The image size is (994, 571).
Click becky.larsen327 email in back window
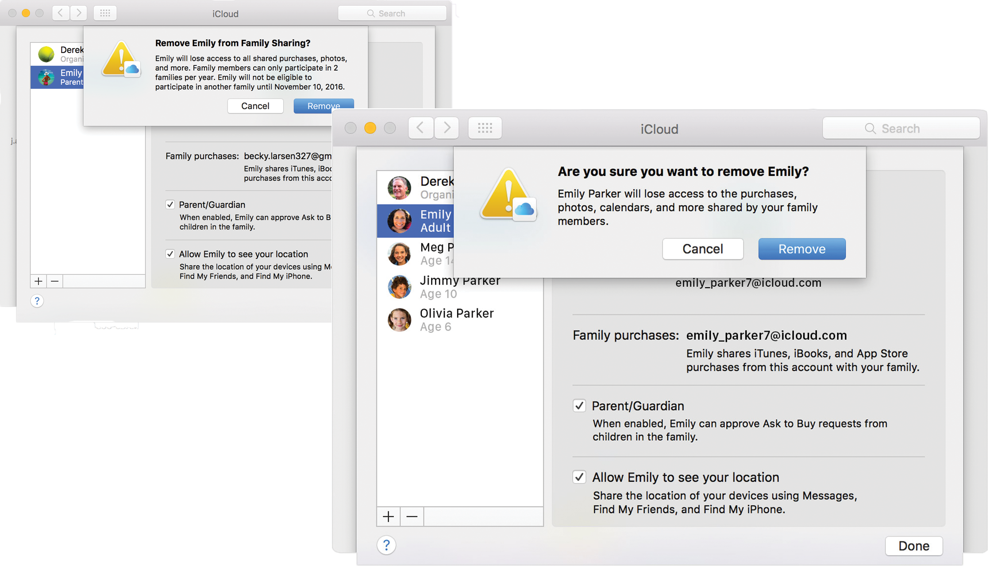coord(288,156)
